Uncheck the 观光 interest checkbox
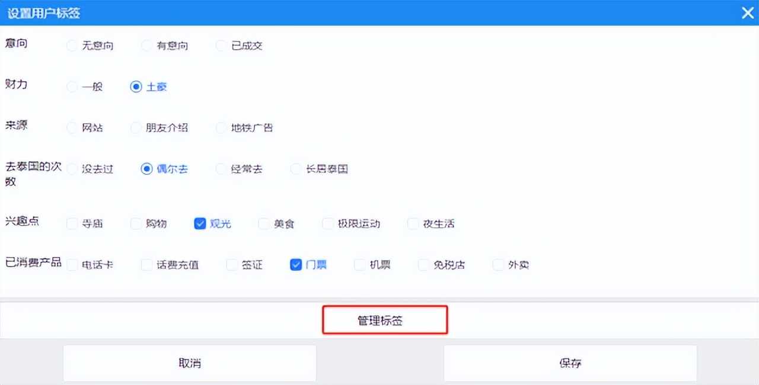 click(200, 223)
